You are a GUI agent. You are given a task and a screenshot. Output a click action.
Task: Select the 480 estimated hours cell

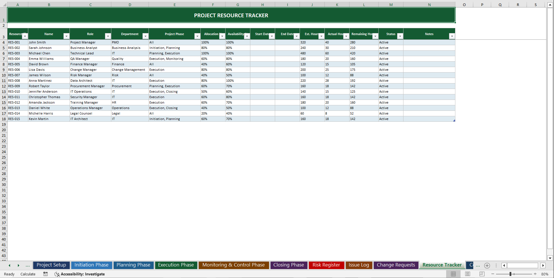[312, 53]
